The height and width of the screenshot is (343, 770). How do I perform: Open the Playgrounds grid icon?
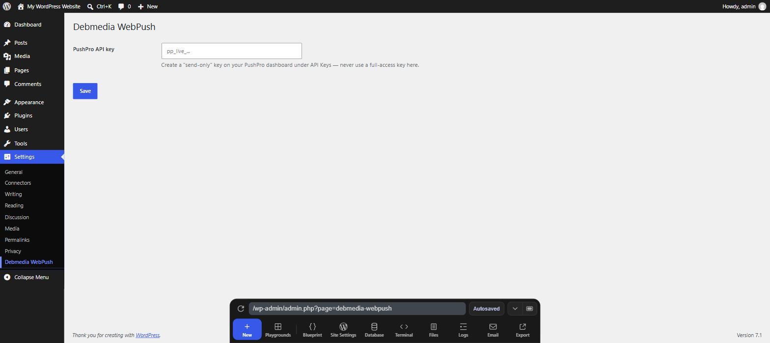click(x=278, y=326)
